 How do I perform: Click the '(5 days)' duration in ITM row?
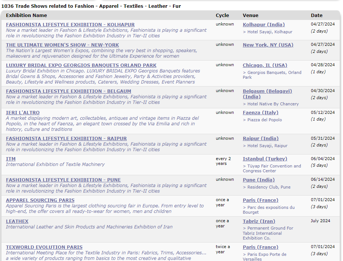[x=319, y=166]
